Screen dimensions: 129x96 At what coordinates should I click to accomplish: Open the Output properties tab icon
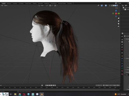pos(122,42)
